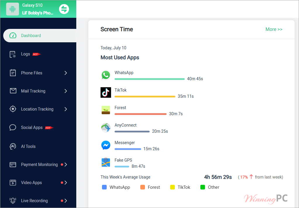
Task: Click the WhatsApp app icon
Action: pyautogui.click(x=106, y=75)
